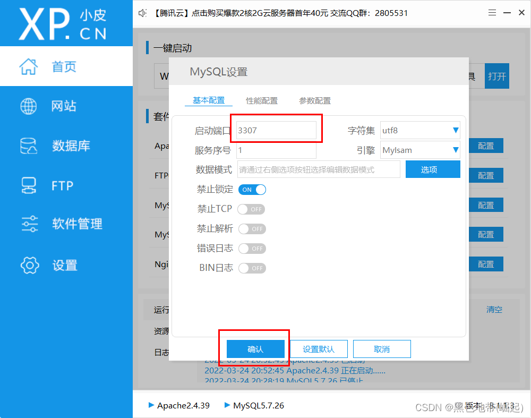This screenshot has width=531, height=418.
Task: Click the 确认 button
Action: (255, 349)
